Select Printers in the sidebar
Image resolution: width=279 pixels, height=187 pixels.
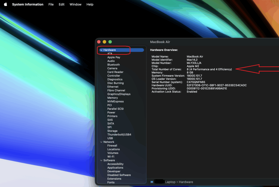[x=112, y=116]
